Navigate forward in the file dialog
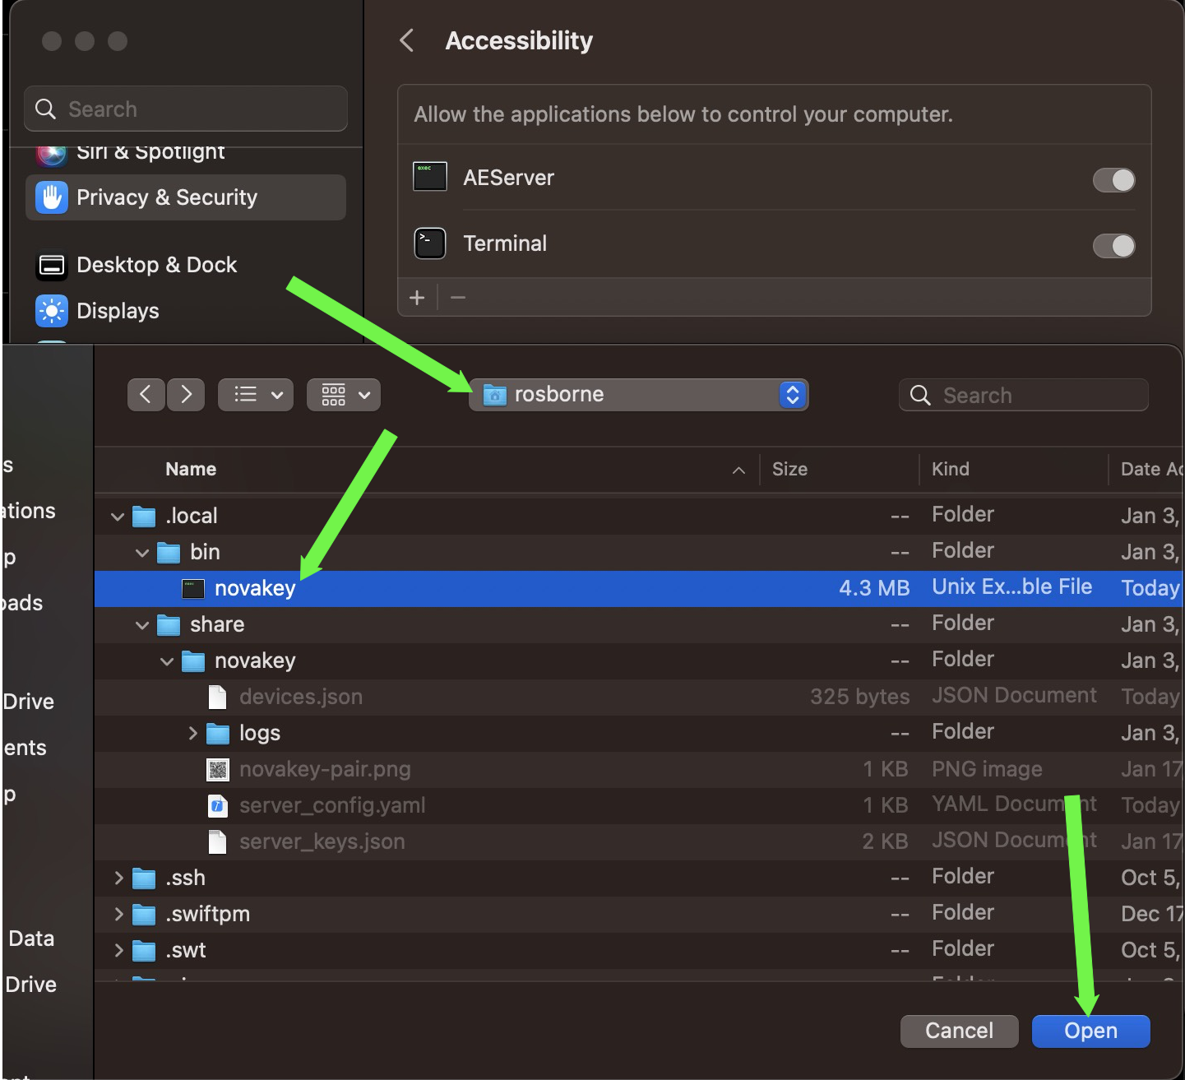 [x=186, y=395]
